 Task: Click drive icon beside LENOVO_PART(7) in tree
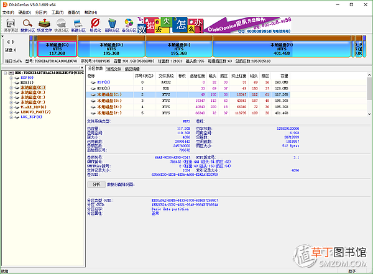17,112
